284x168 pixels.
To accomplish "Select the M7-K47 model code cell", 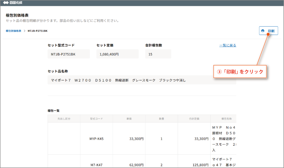I will 97,165.
